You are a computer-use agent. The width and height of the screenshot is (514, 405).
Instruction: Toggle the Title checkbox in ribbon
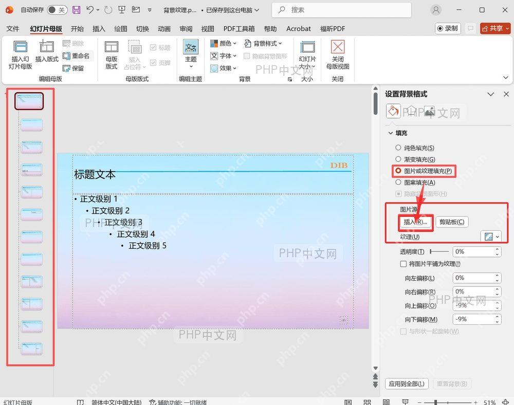(153, 47)
